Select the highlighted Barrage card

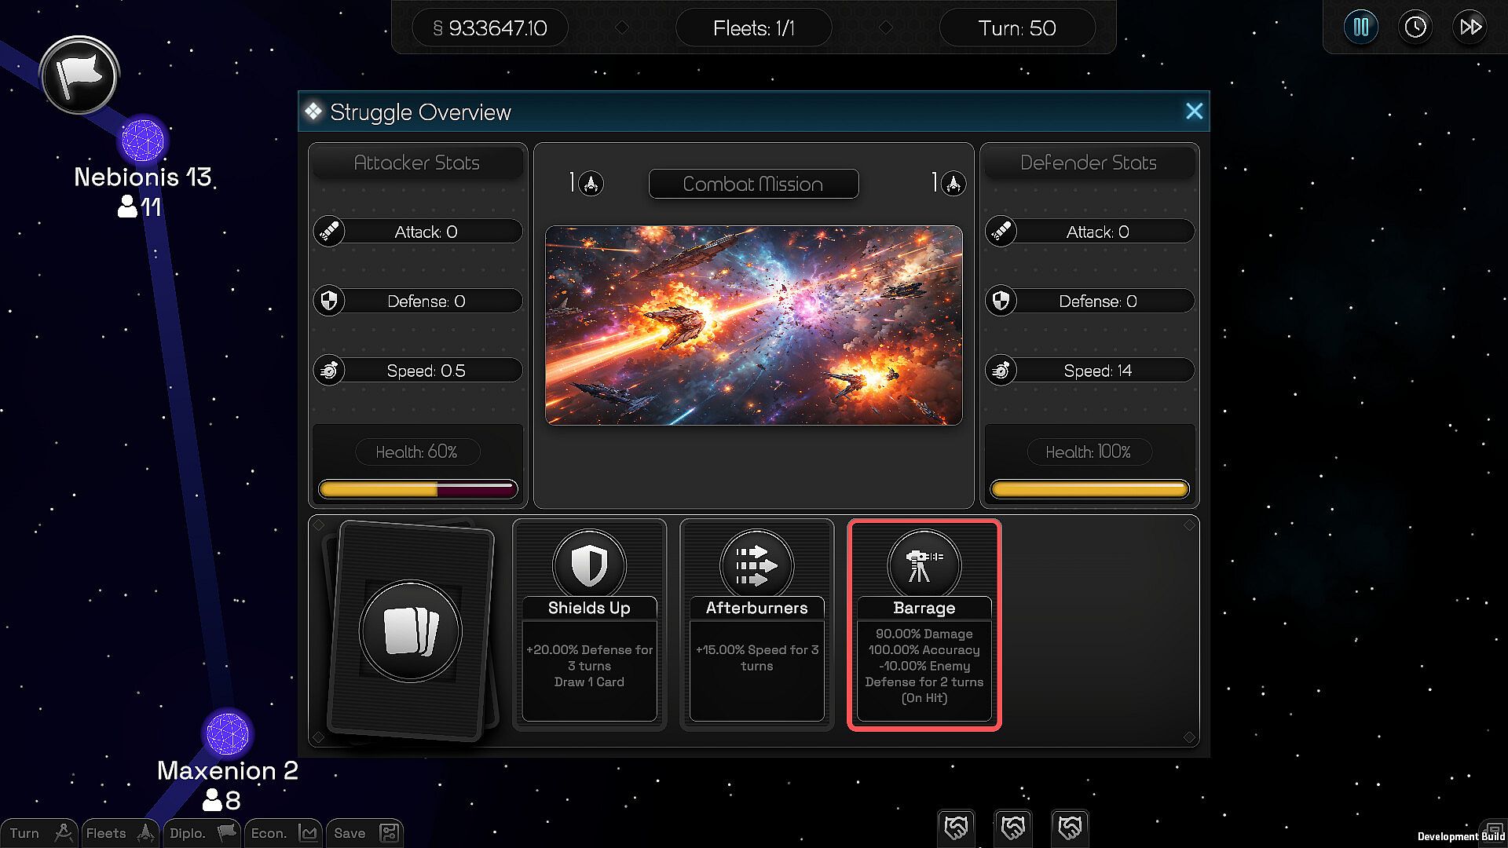[924, 624]
